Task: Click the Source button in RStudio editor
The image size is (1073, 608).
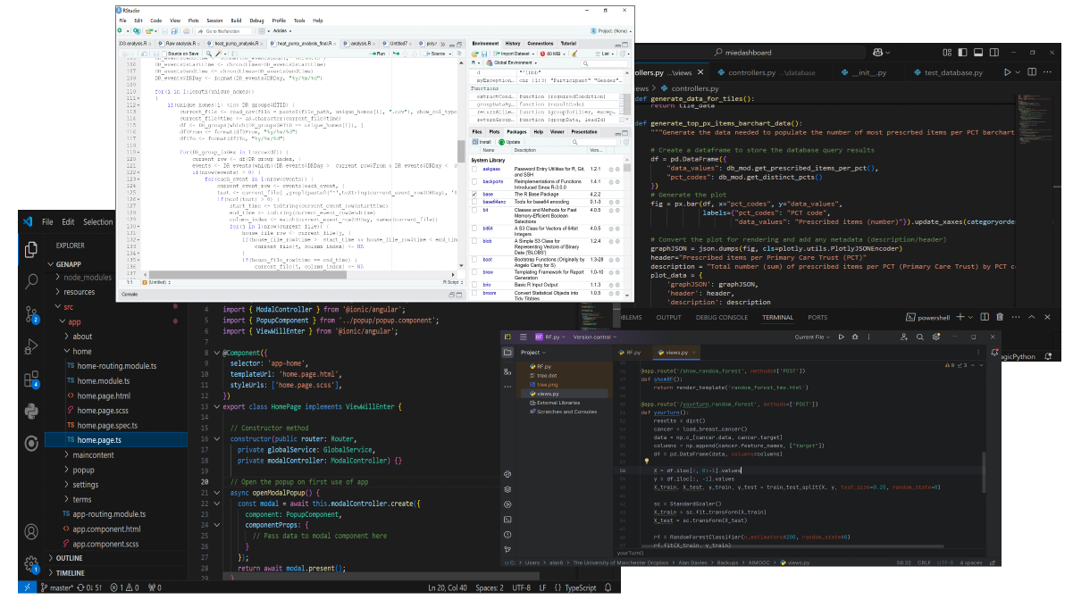Action: 433,54
